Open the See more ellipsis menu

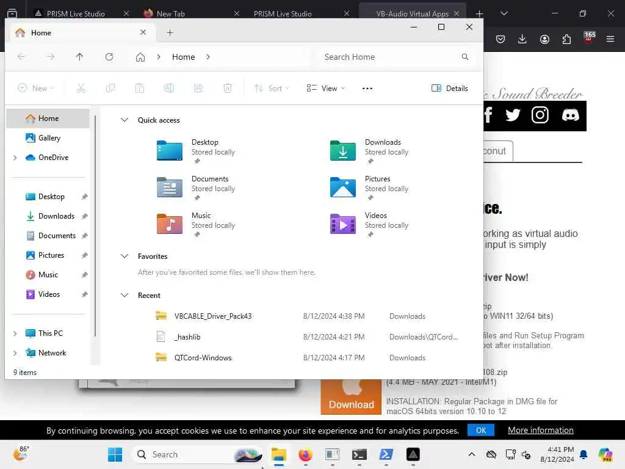[x=367, y=89]
